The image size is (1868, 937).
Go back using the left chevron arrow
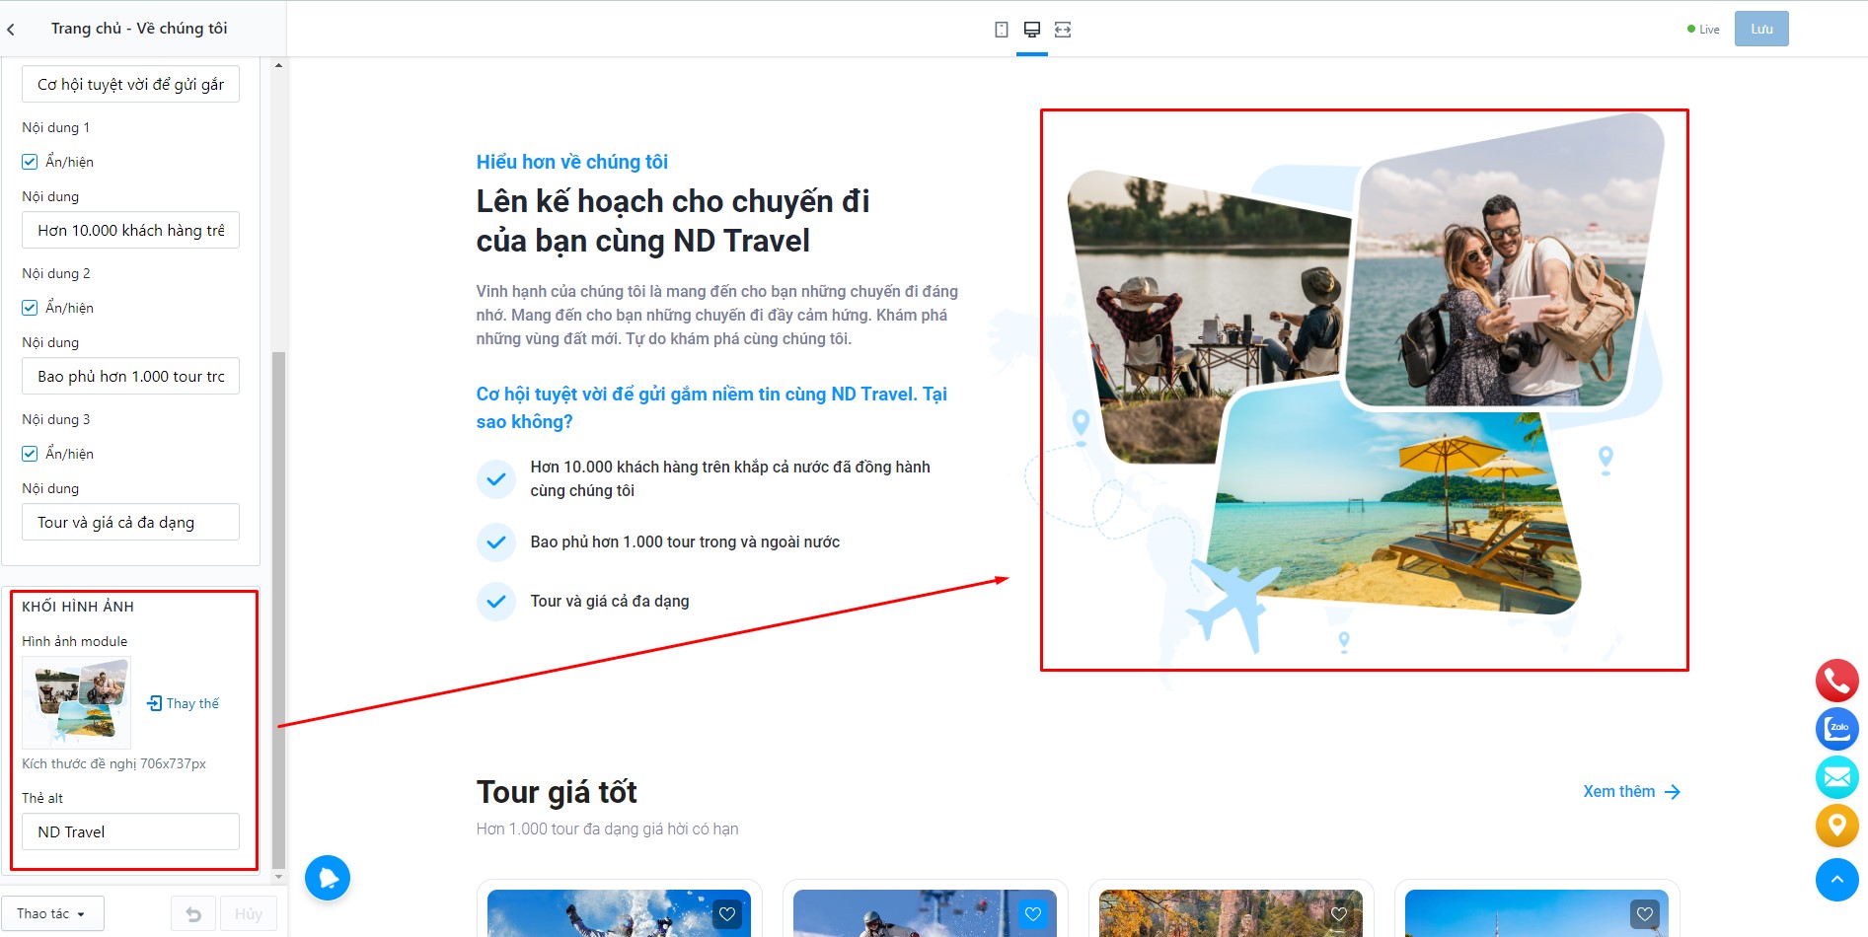pyautogui.click(x=11, y=30)
